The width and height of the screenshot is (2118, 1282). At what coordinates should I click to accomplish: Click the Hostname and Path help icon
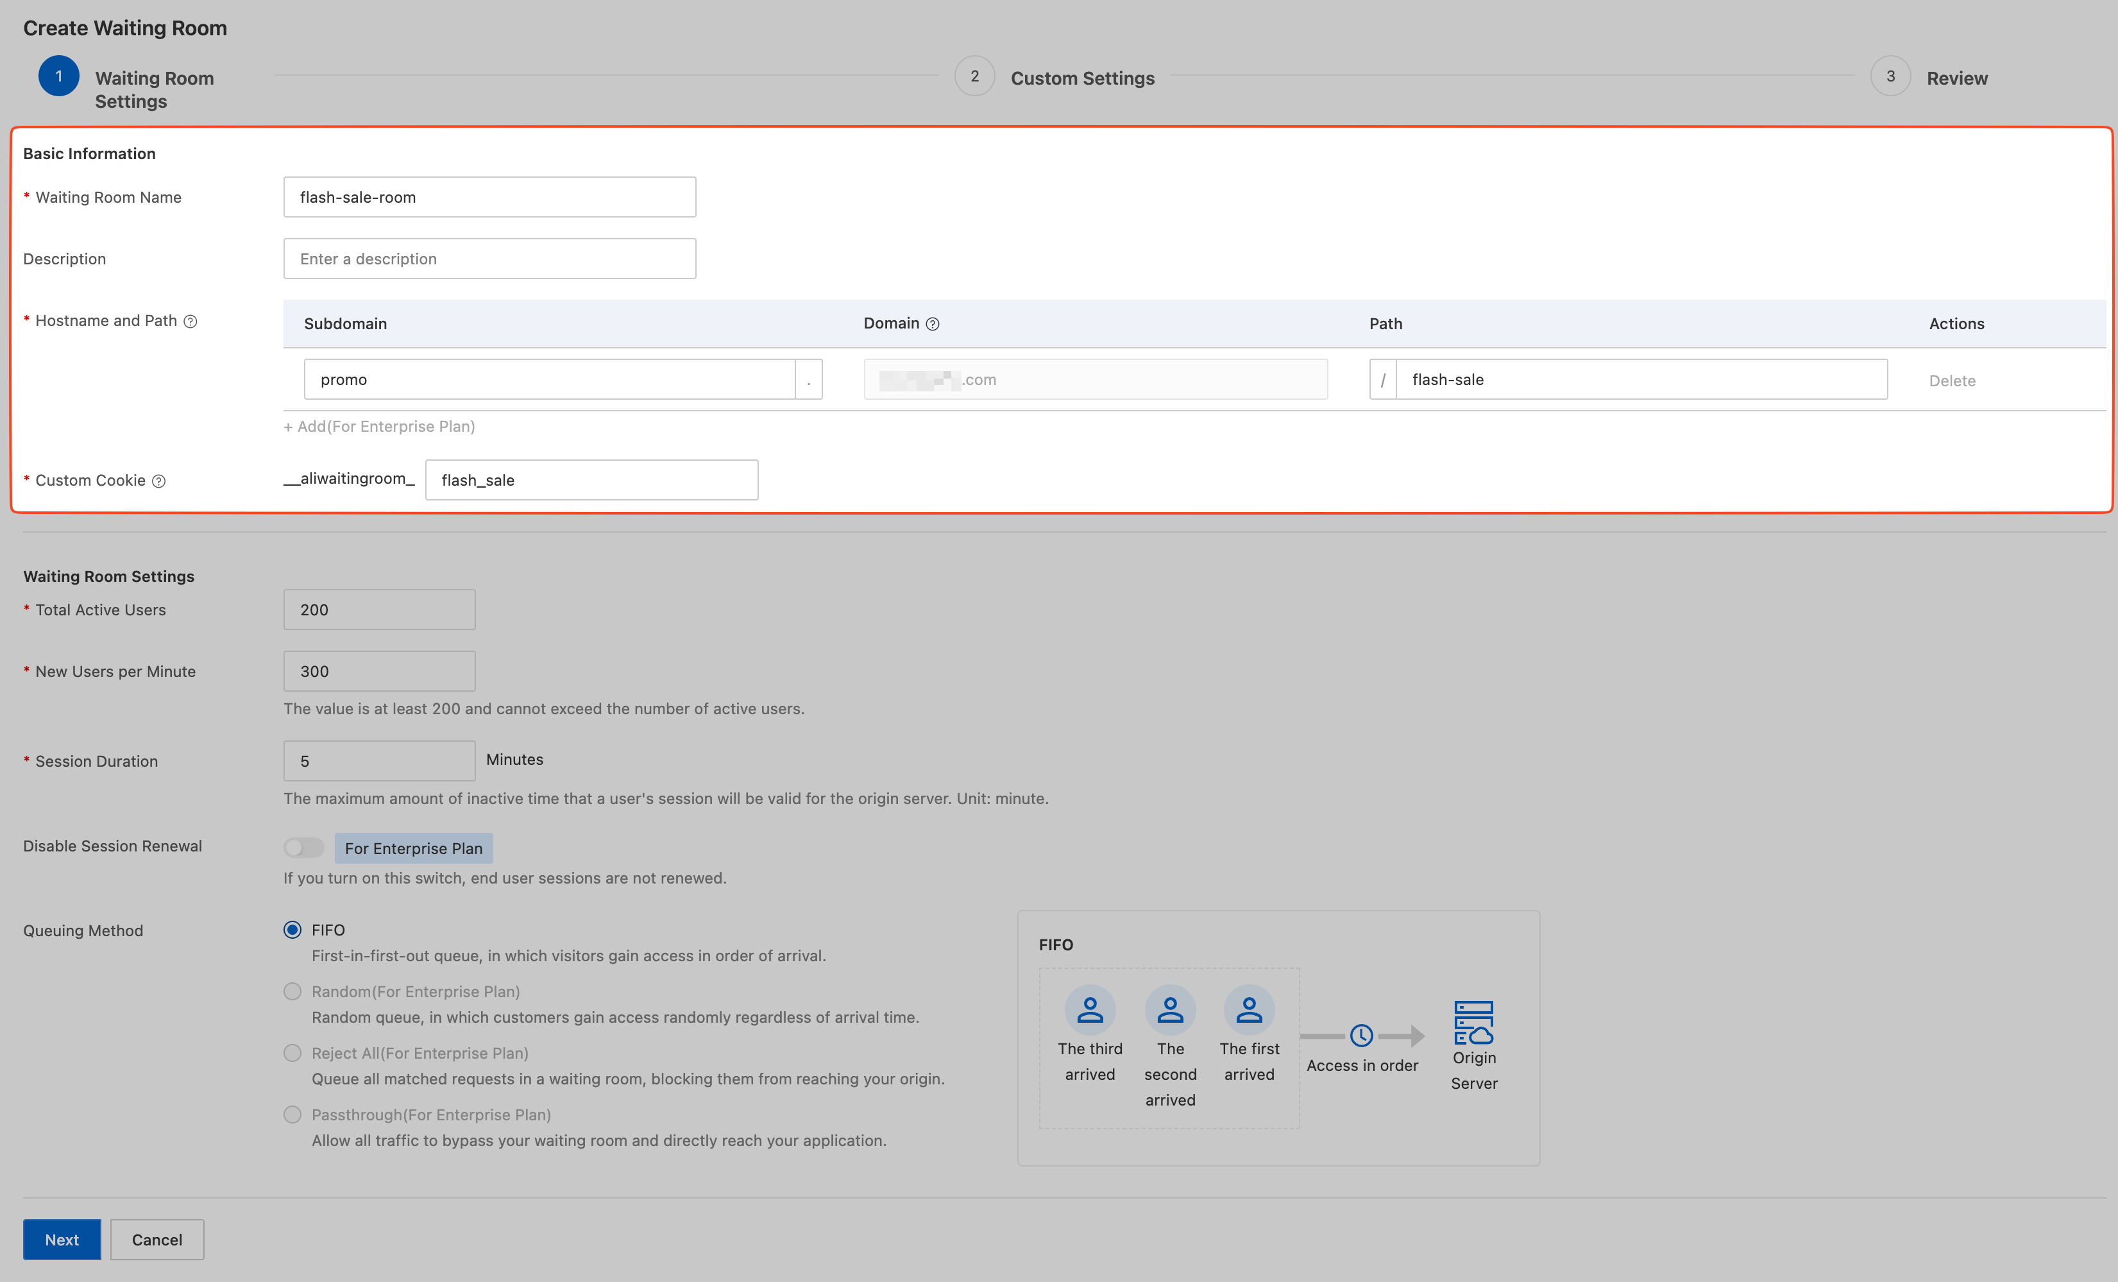[191, 321]
